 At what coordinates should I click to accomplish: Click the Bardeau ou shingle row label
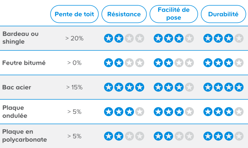click(x=21, y=38)
